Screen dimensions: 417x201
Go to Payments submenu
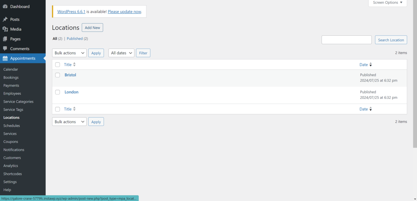coord(11,85)
